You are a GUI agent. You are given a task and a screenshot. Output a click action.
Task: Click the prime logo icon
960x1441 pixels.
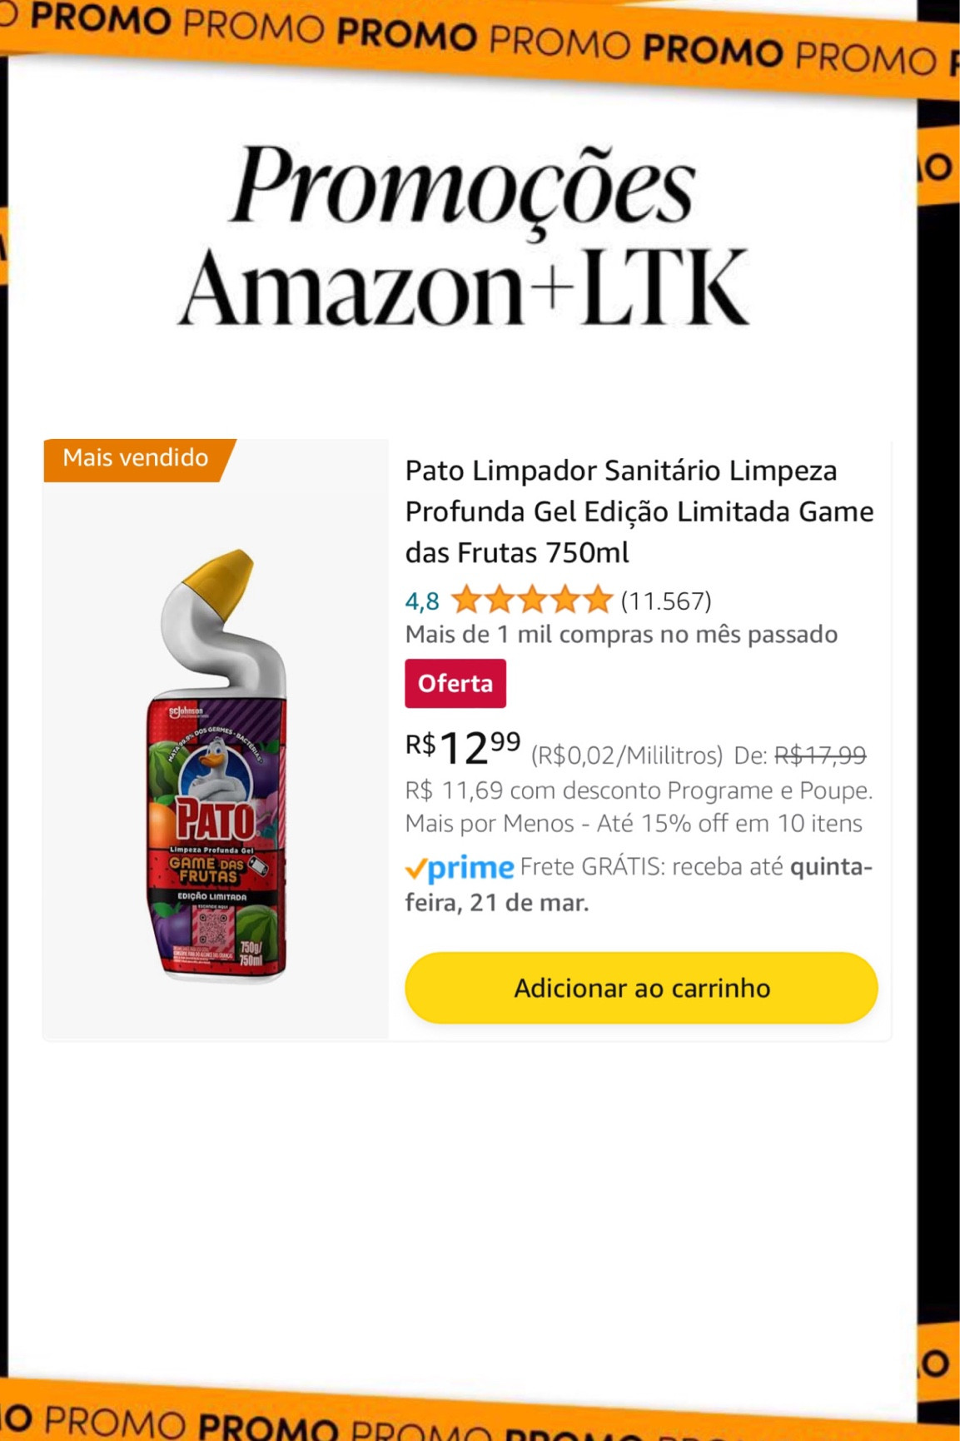[460, 868]
